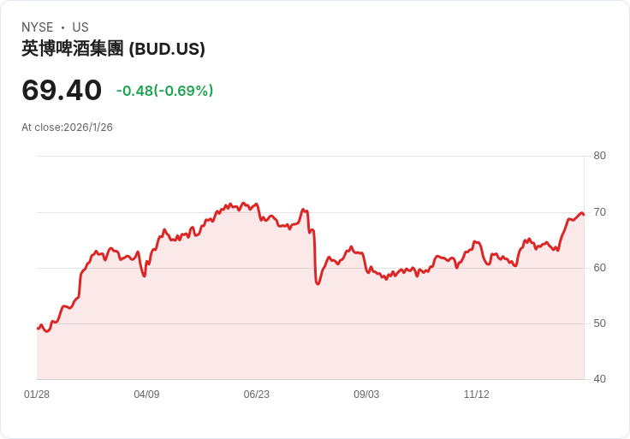Image resolution: width=630 pixels, height=439 pixels.
Task: Click the 60 y-axis label
Action: (600, 267)
